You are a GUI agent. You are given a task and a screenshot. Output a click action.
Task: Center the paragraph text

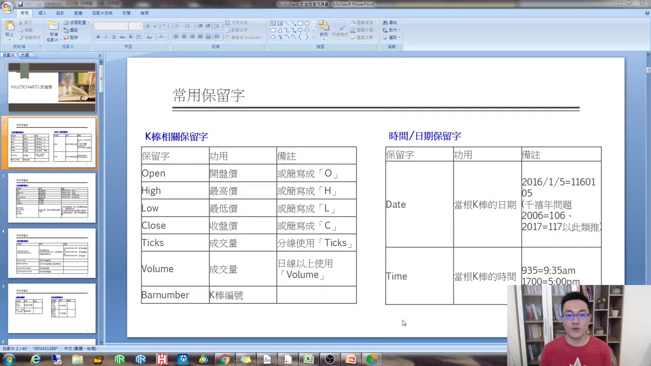[184, 37]
